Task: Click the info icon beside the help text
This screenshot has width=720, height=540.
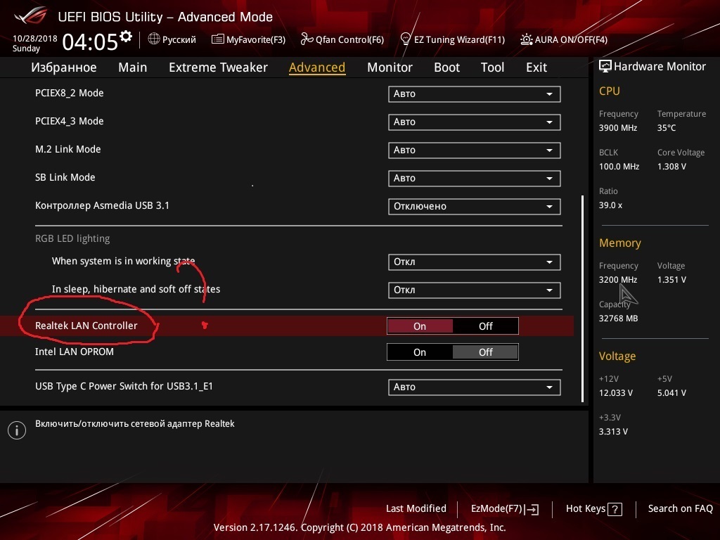Action: pyautogui.click(x=17, y=430)
